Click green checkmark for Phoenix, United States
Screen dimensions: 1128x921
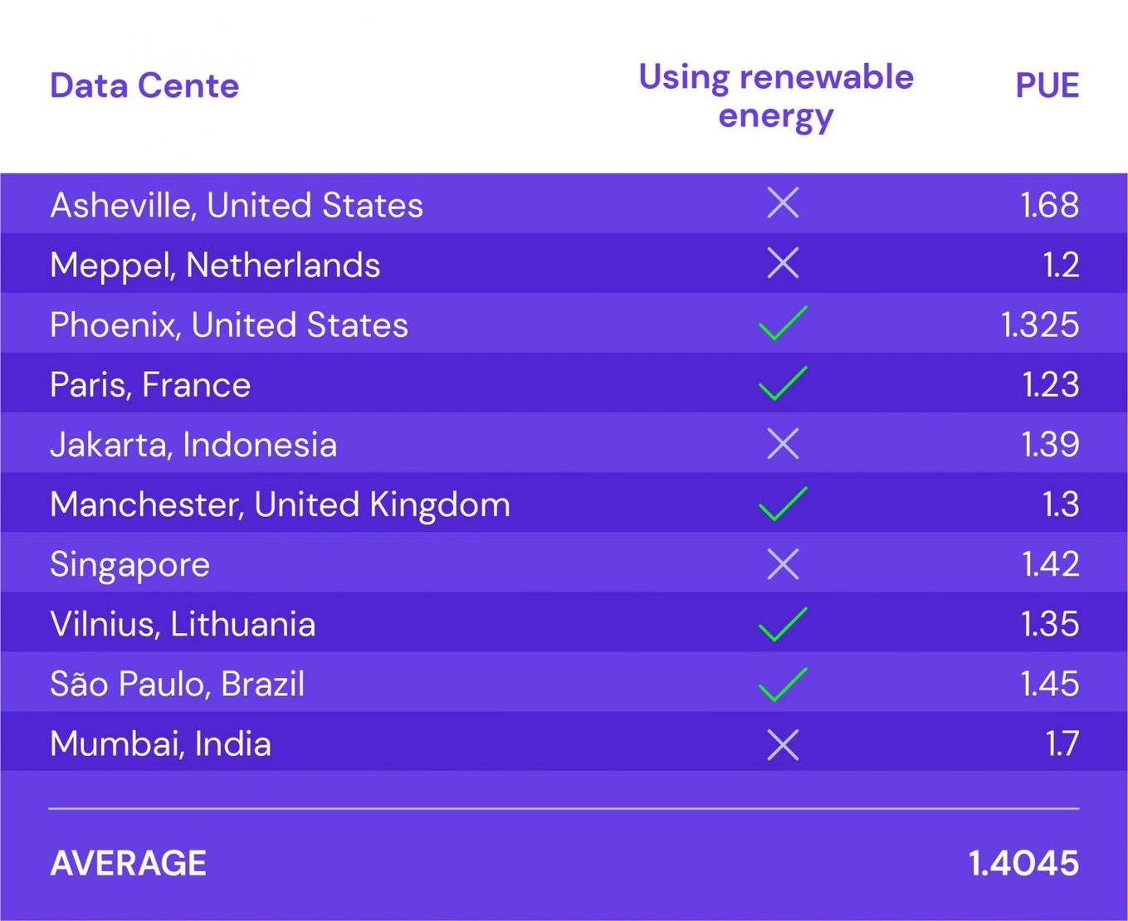(783, 323)
